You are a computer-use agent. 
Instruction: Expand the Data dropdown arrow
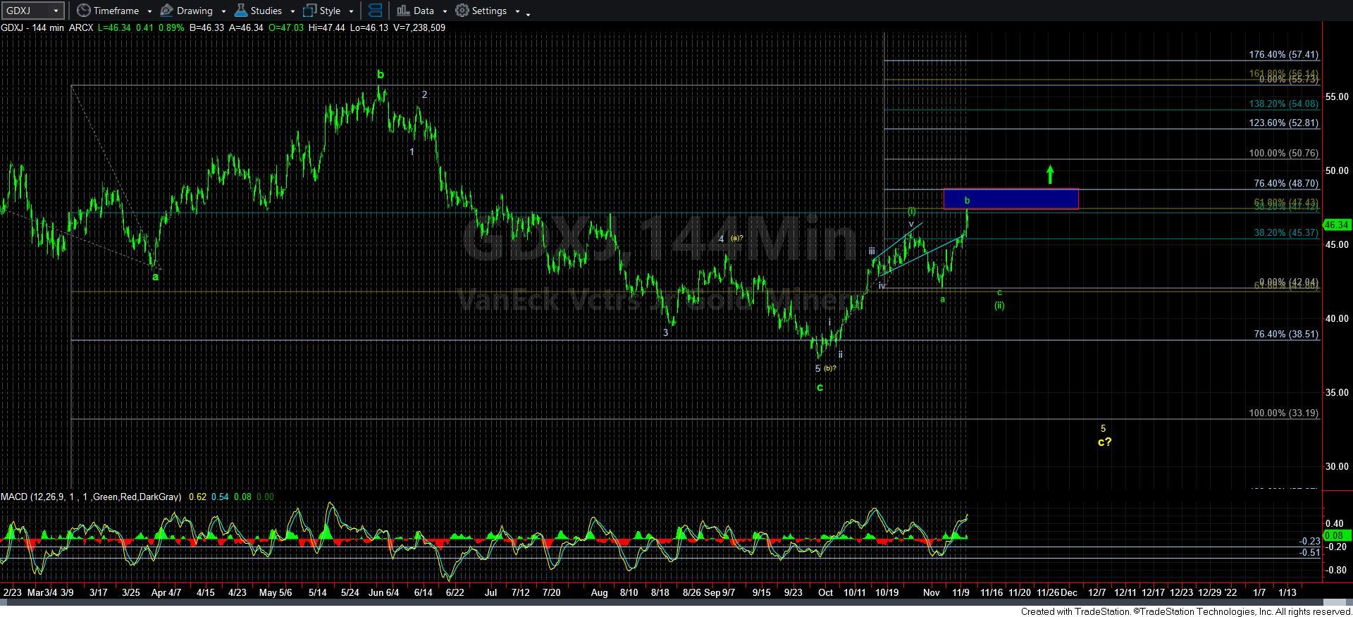445,11
